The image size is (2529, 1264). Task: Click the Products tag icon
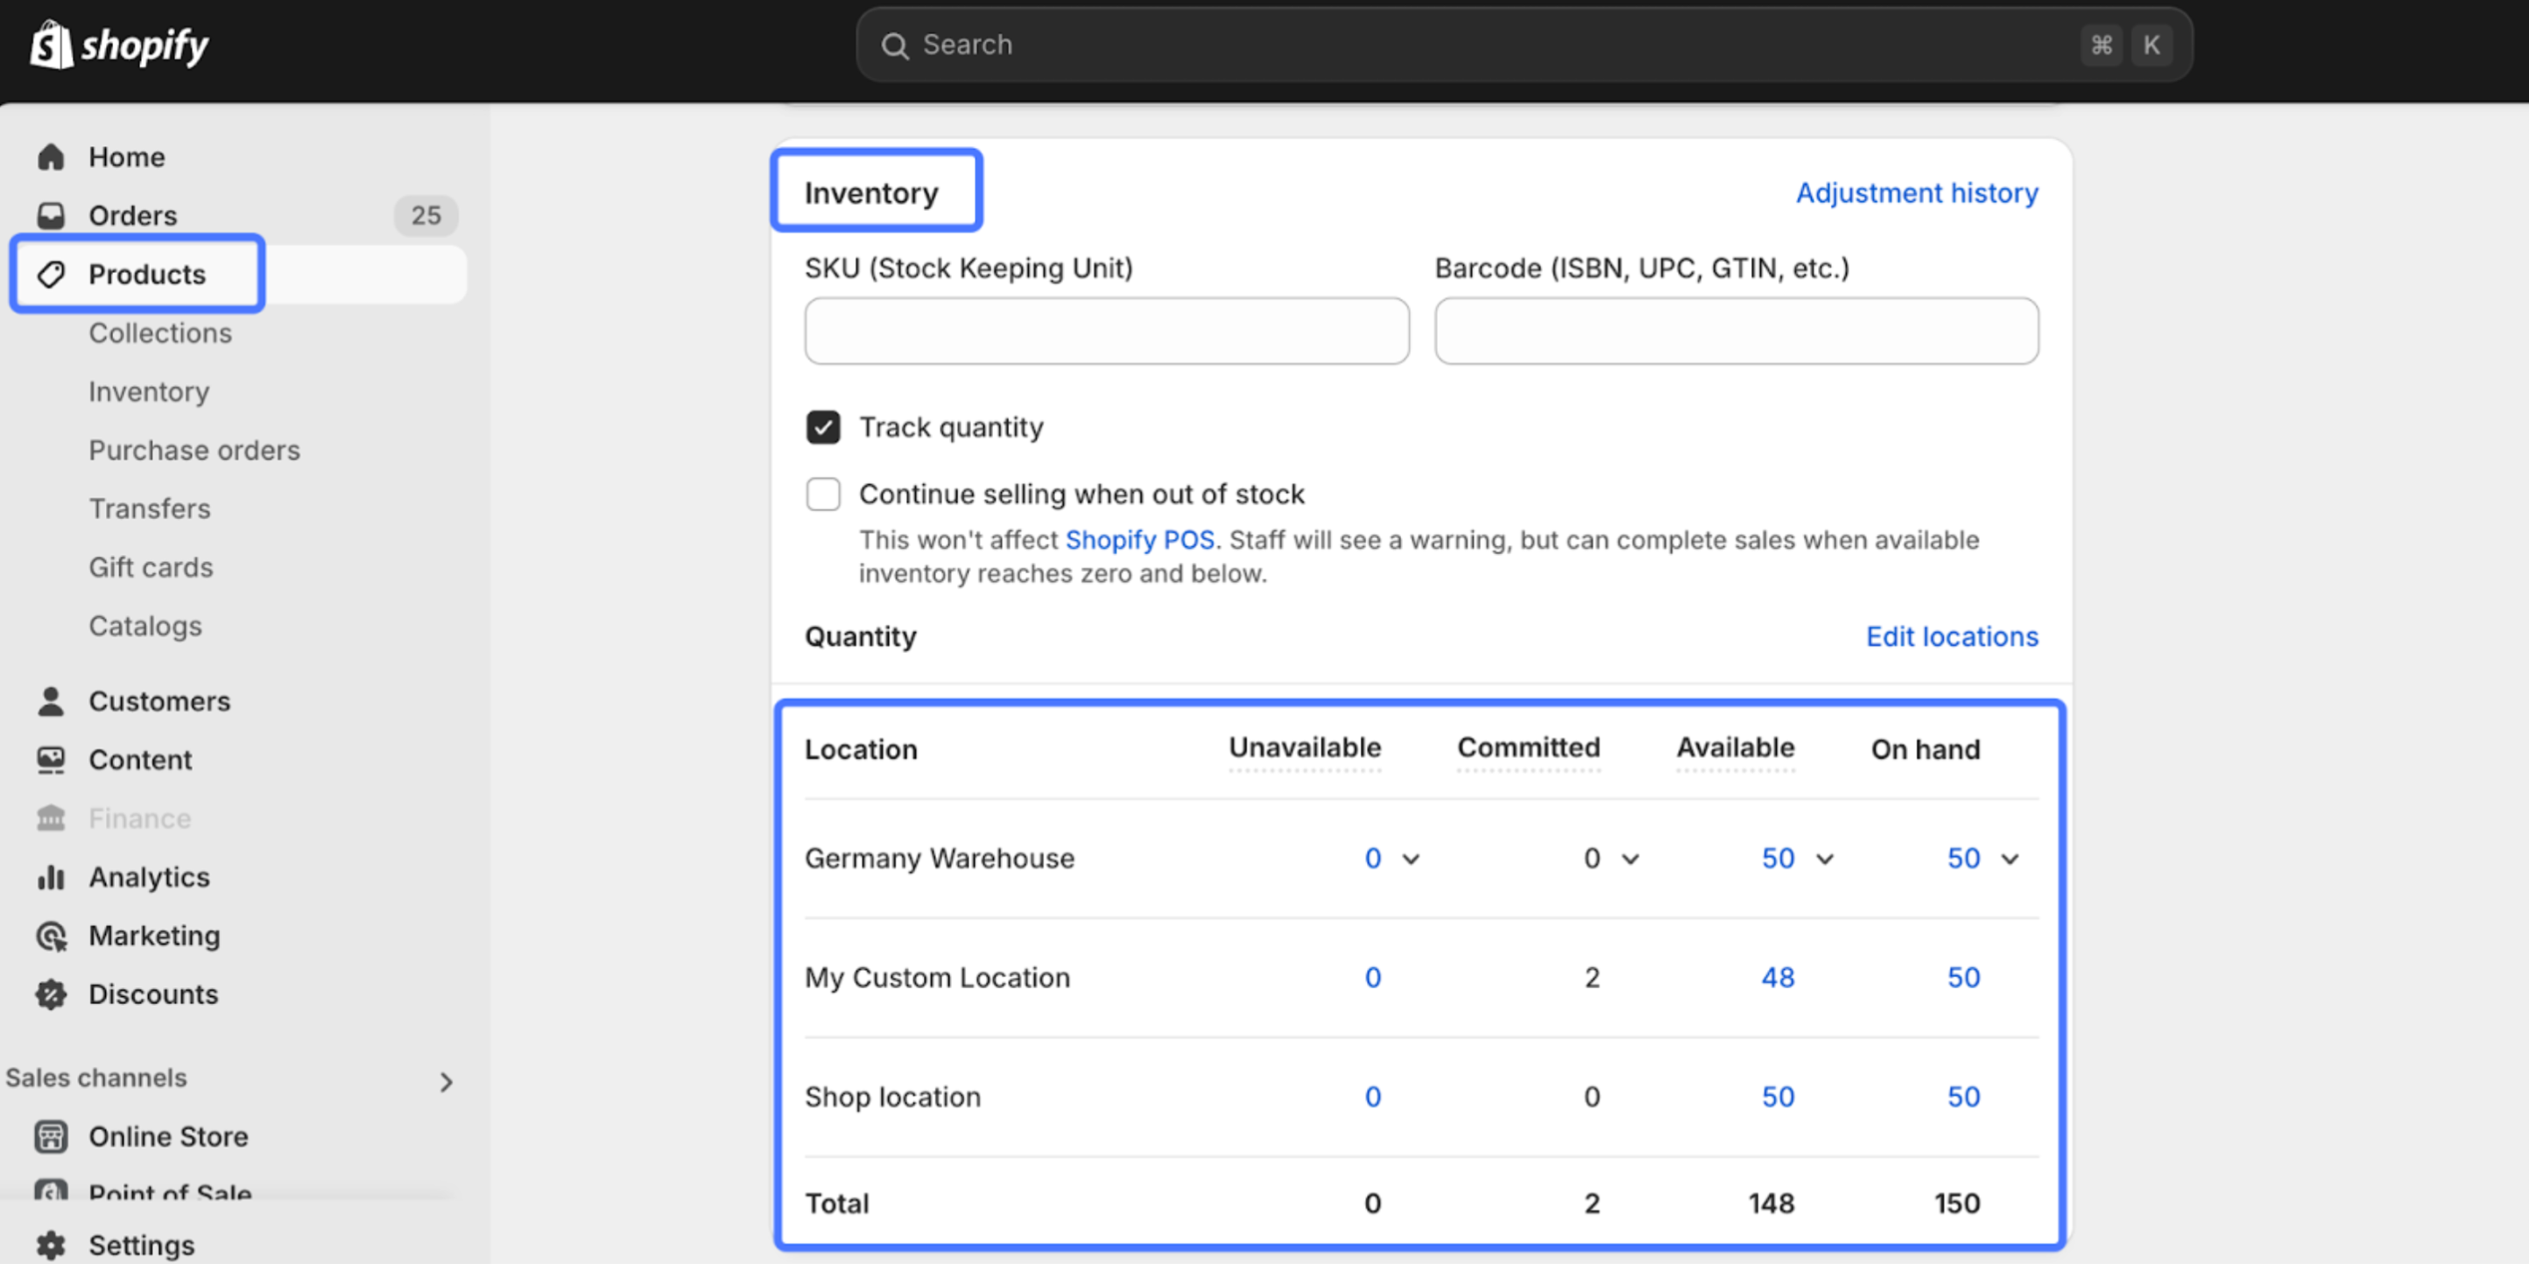coord(51,274)
